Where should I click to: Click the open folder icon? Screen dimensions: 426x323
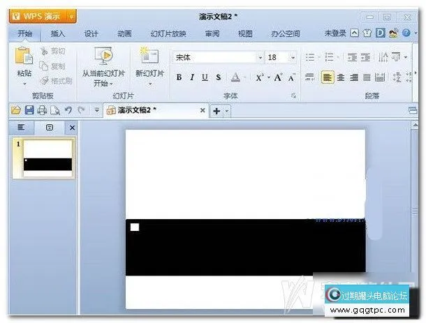tap(16, 110)
